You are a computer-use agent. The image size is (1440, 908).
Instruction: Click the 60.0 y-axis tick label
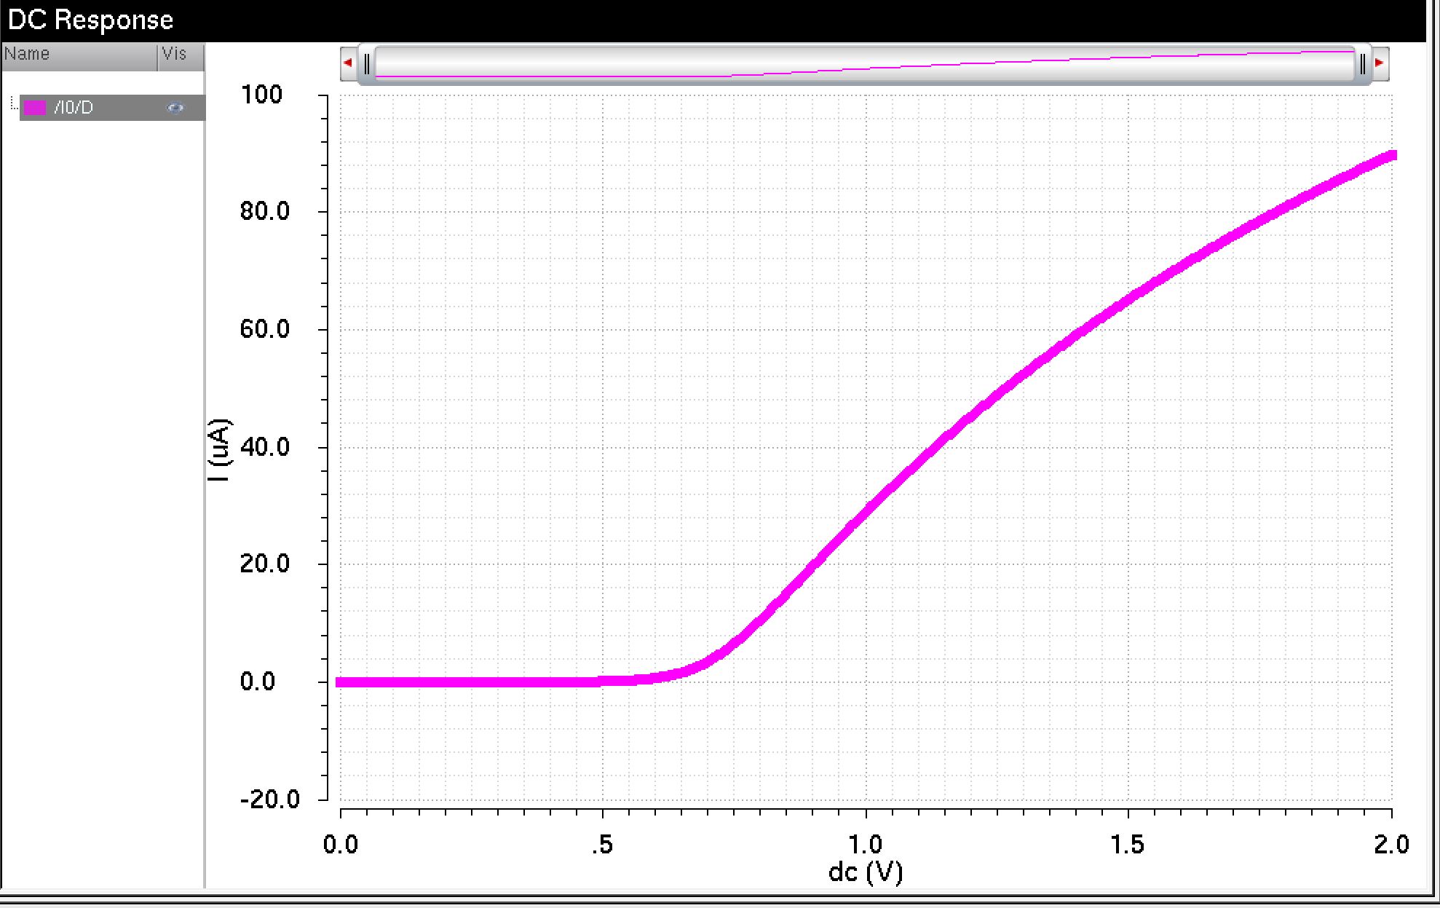coord(264,329)
